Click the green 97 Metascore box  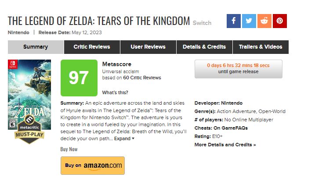pos(79,78)
